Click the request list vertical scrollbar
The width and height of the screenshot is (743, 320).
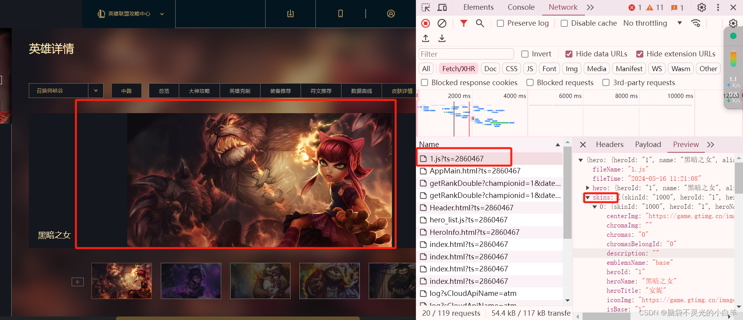pyautogui.click(x=567, y=193)
